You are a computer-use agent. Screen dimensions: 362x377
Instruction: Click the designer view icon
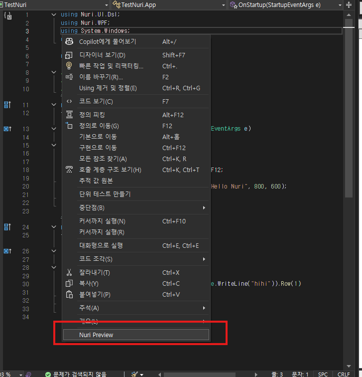click(x=69, y=55)
